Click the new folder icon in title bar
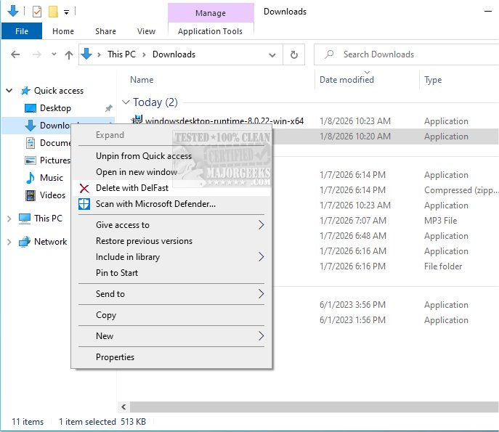499x432 pixels. 53,12
